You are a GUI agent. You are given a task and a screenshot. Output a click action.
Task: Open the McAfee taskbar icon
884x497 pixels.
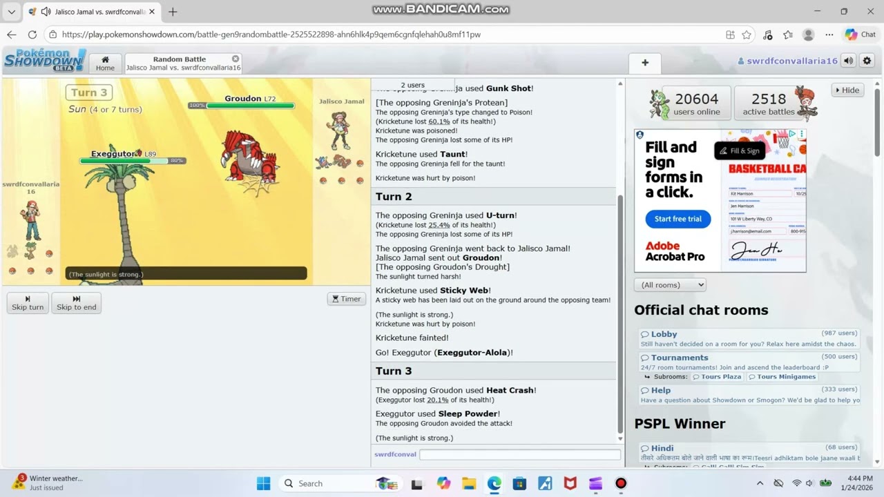coord(570,483)
